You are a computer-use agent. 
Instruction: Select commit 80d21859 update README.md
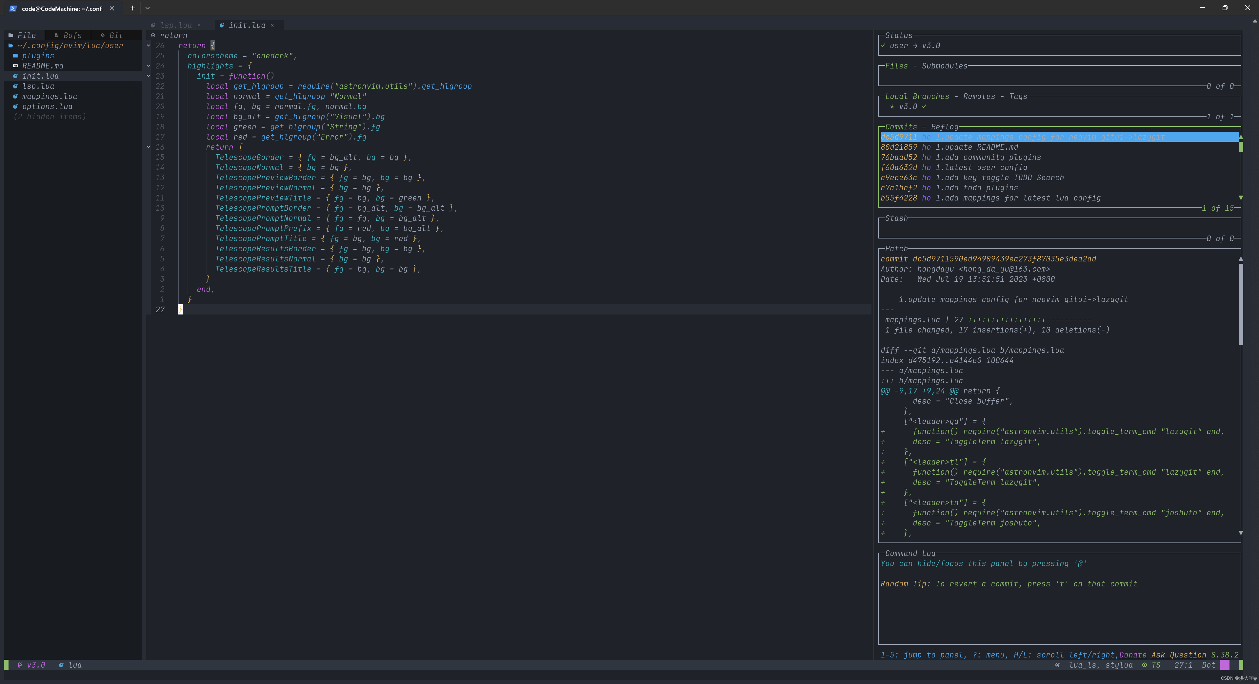1059,147
